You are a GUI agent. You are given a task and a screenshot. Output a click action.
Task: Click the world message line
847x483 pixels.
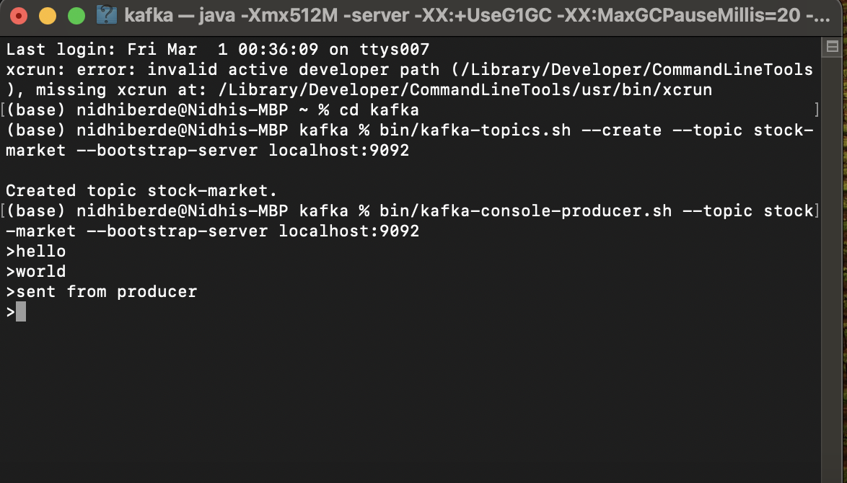35,272
